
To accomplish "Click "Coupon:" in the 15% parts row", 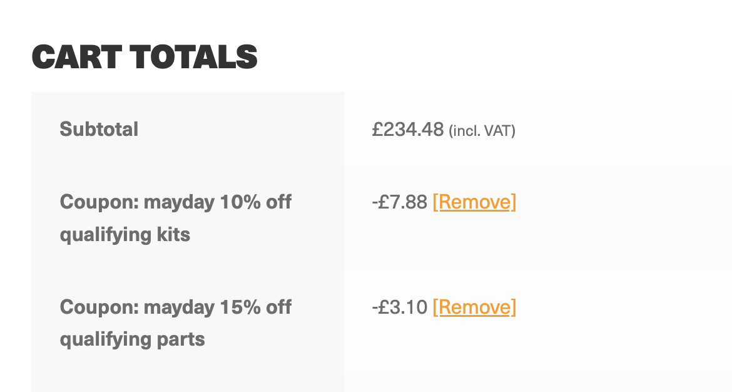I will click(99, 307).
